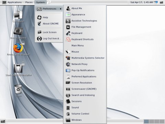Open Keyboard Shortcuts icon
Viewport: 165px width, 124px height.
[68, 39]
